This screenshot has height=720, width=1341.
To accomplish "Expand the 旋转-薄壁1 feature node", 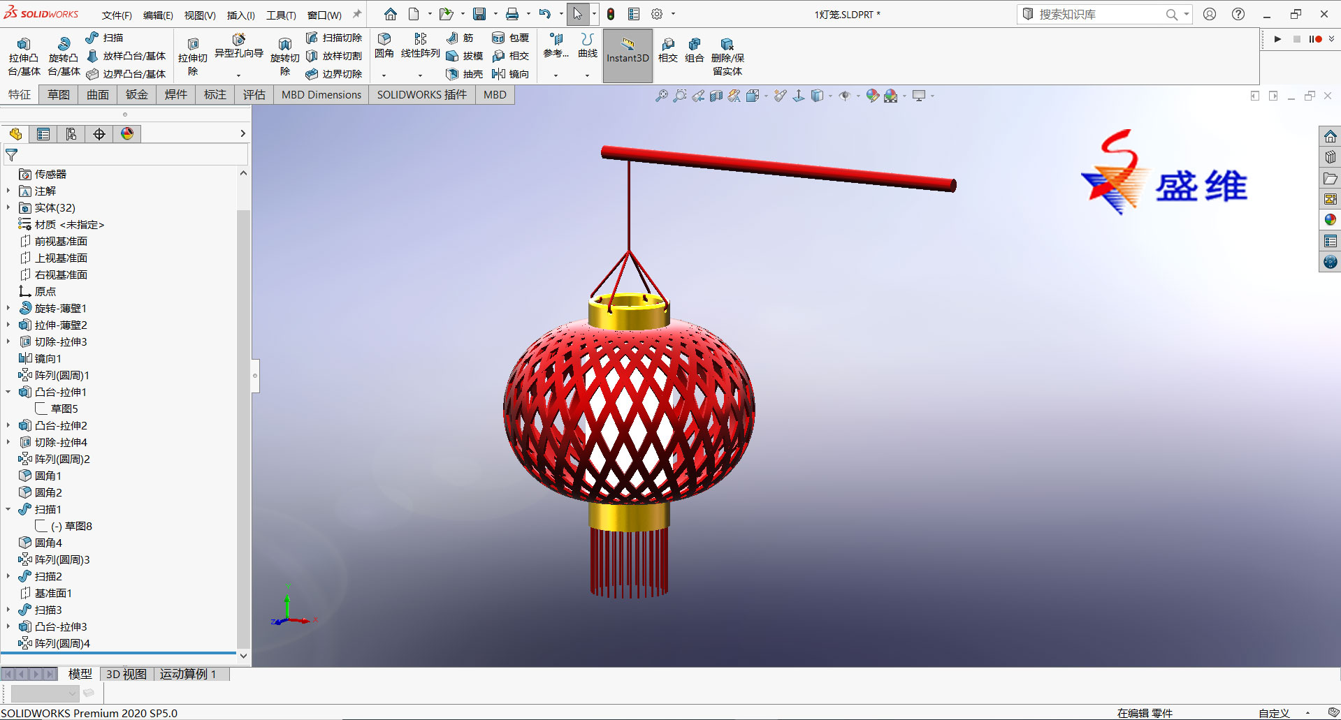I will pyautogui.click(x=8, y=308).
